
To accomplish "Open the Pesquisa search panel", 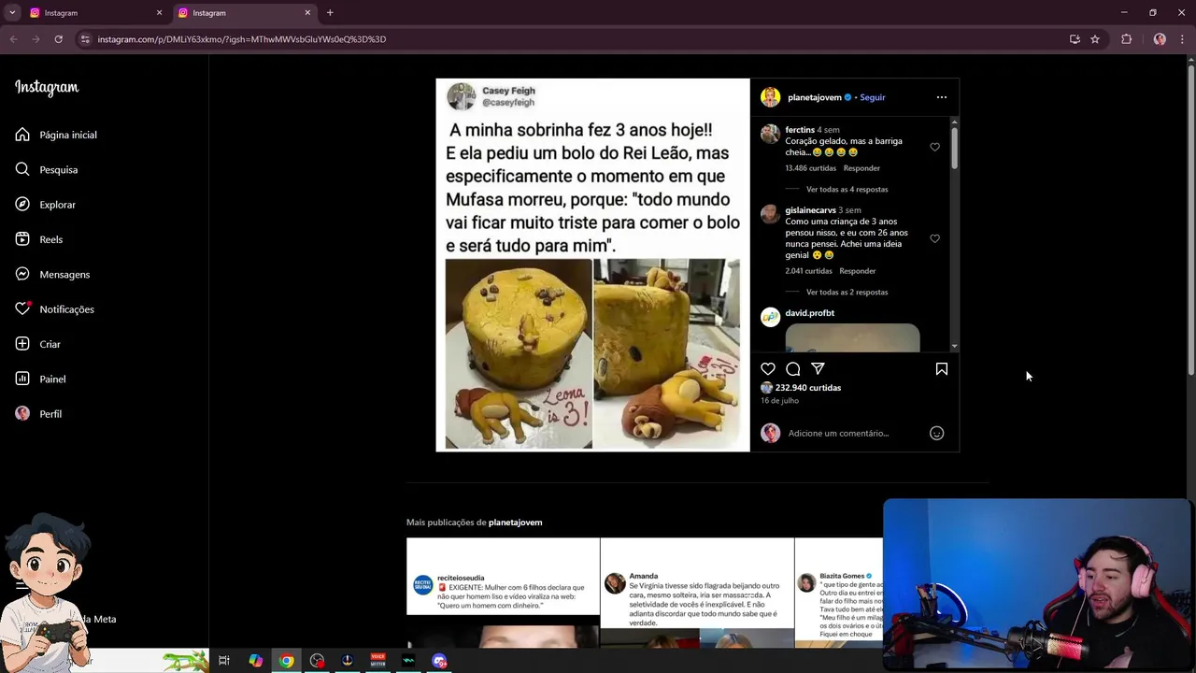I will (x=47, y=169).
